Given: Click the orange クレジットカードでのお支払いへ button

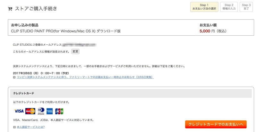Looking at the screenshot, I should click(x=216, y=124).
